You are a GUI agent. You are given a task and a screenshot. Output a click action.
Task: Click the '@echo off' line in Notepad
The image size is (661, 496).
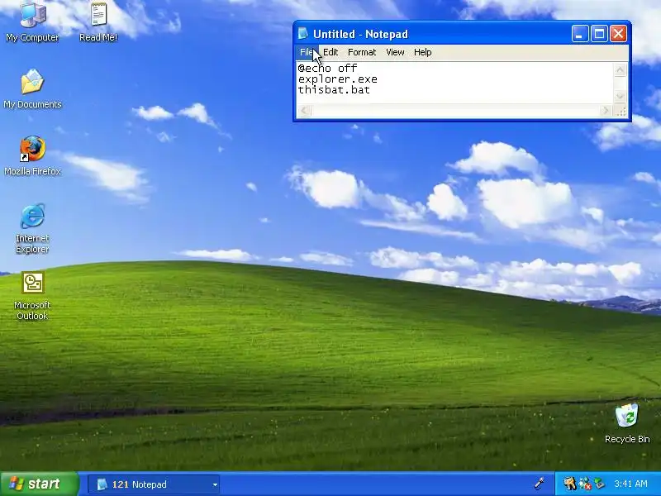pos(327,69)
